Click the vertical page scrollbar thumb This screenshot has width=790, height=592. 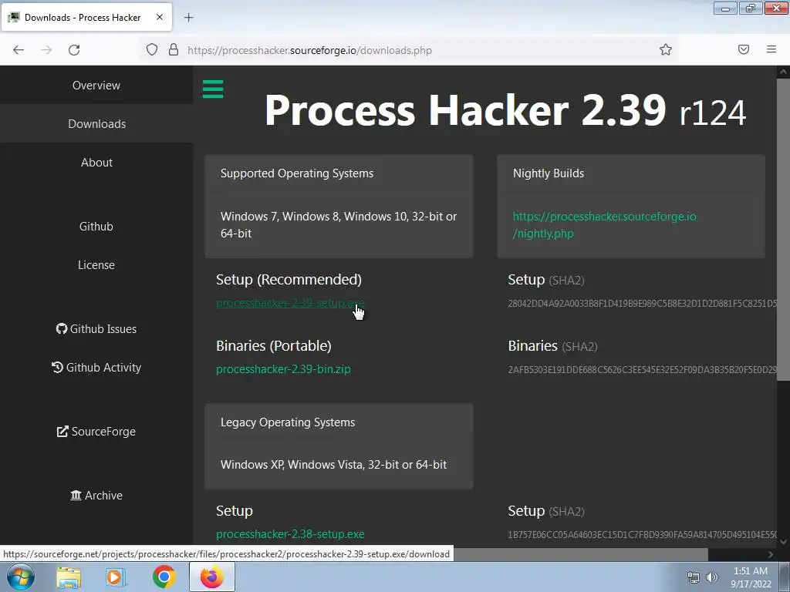click(783, 229)
